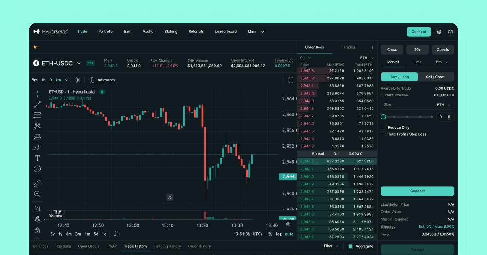This screenshot has width=487, height=255.
Task: Click the Classic mode button
Action: [x=443, y=49]
